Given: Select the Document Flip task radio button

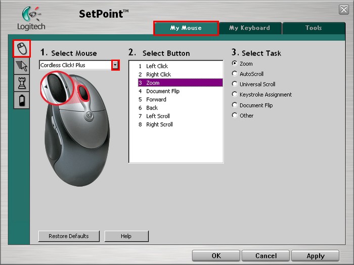Looking at the screenshot, I should click(252, 105).
